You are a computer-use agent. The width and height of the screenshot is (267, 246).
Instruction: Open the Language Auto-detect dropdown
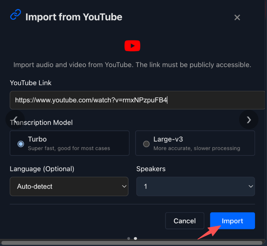point(69,186)
